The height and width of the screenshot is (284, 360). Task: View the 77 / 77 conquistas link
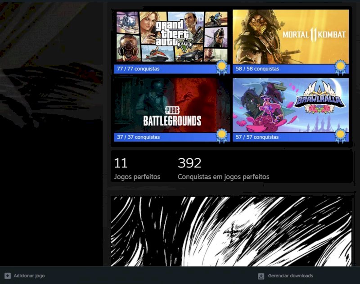138,69
